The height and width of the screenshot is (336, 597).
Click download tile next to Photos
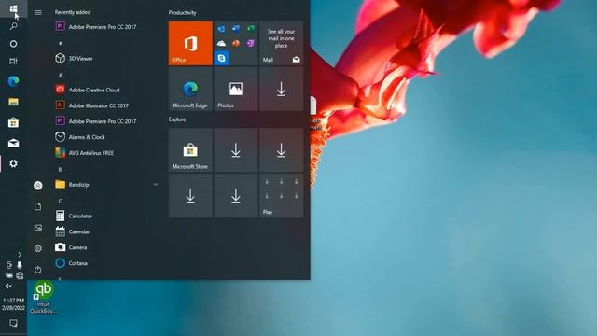coord(281,89)
